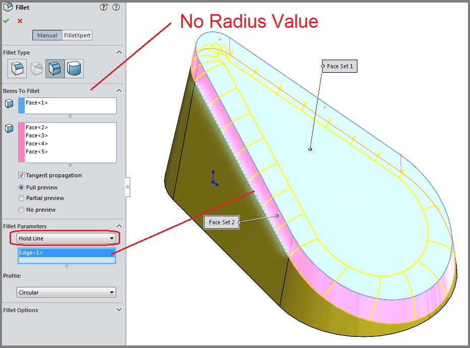
Task: Collapse the Fillet Type section
Action: (119, 52)
